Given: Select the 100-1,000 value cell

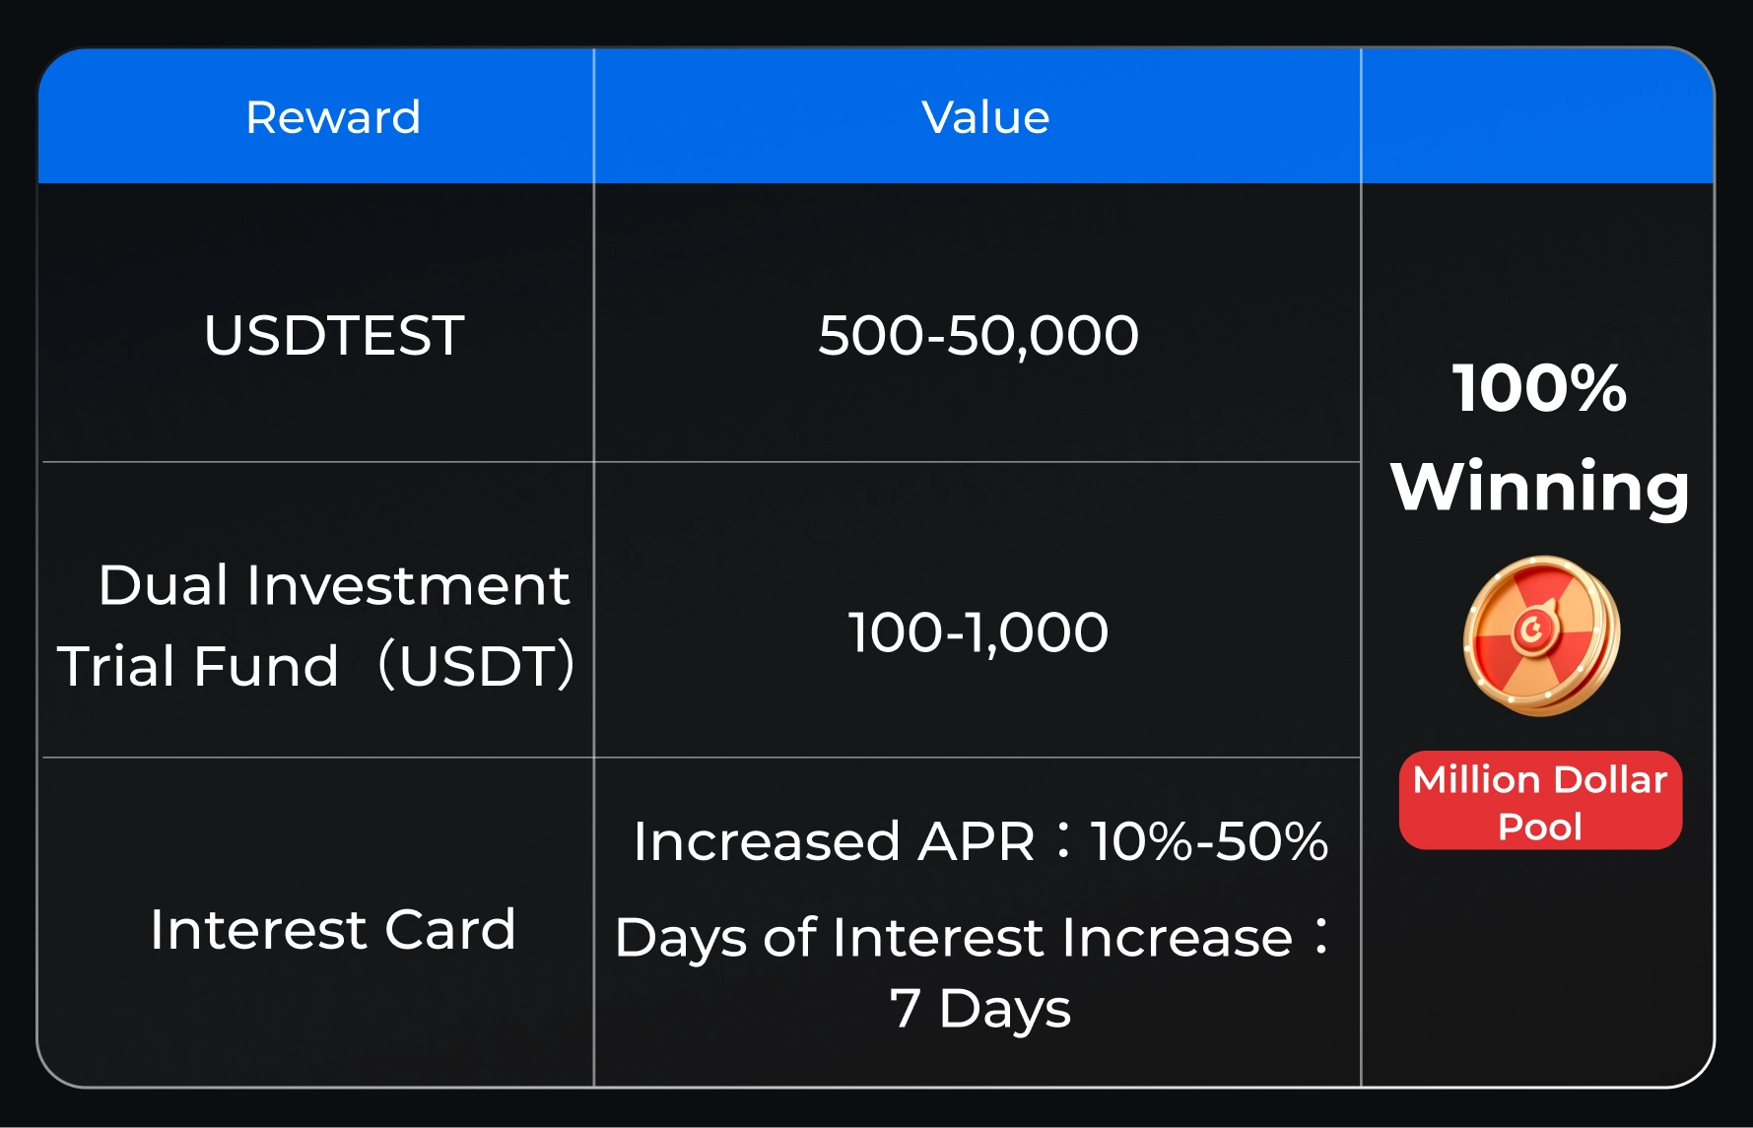Looking at the screenshot, I should tap(978, 631).
